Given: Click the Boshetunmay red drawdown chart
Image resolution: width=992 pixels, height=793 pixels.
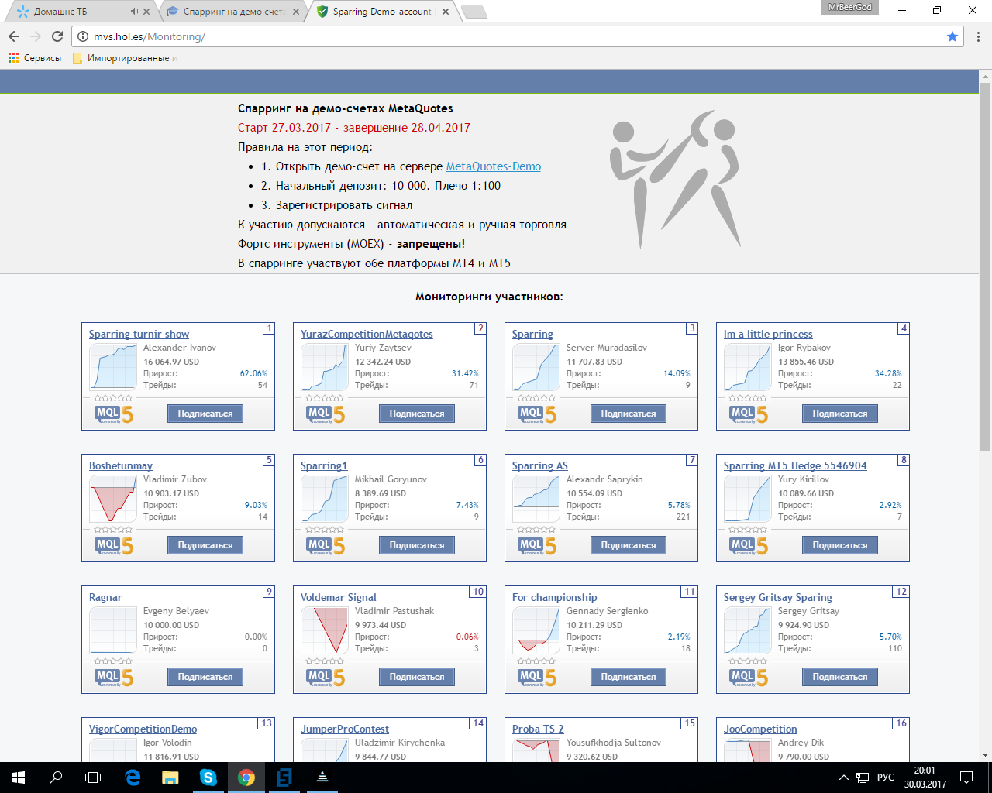Looking at the screenshot, I should pos(113,498).
